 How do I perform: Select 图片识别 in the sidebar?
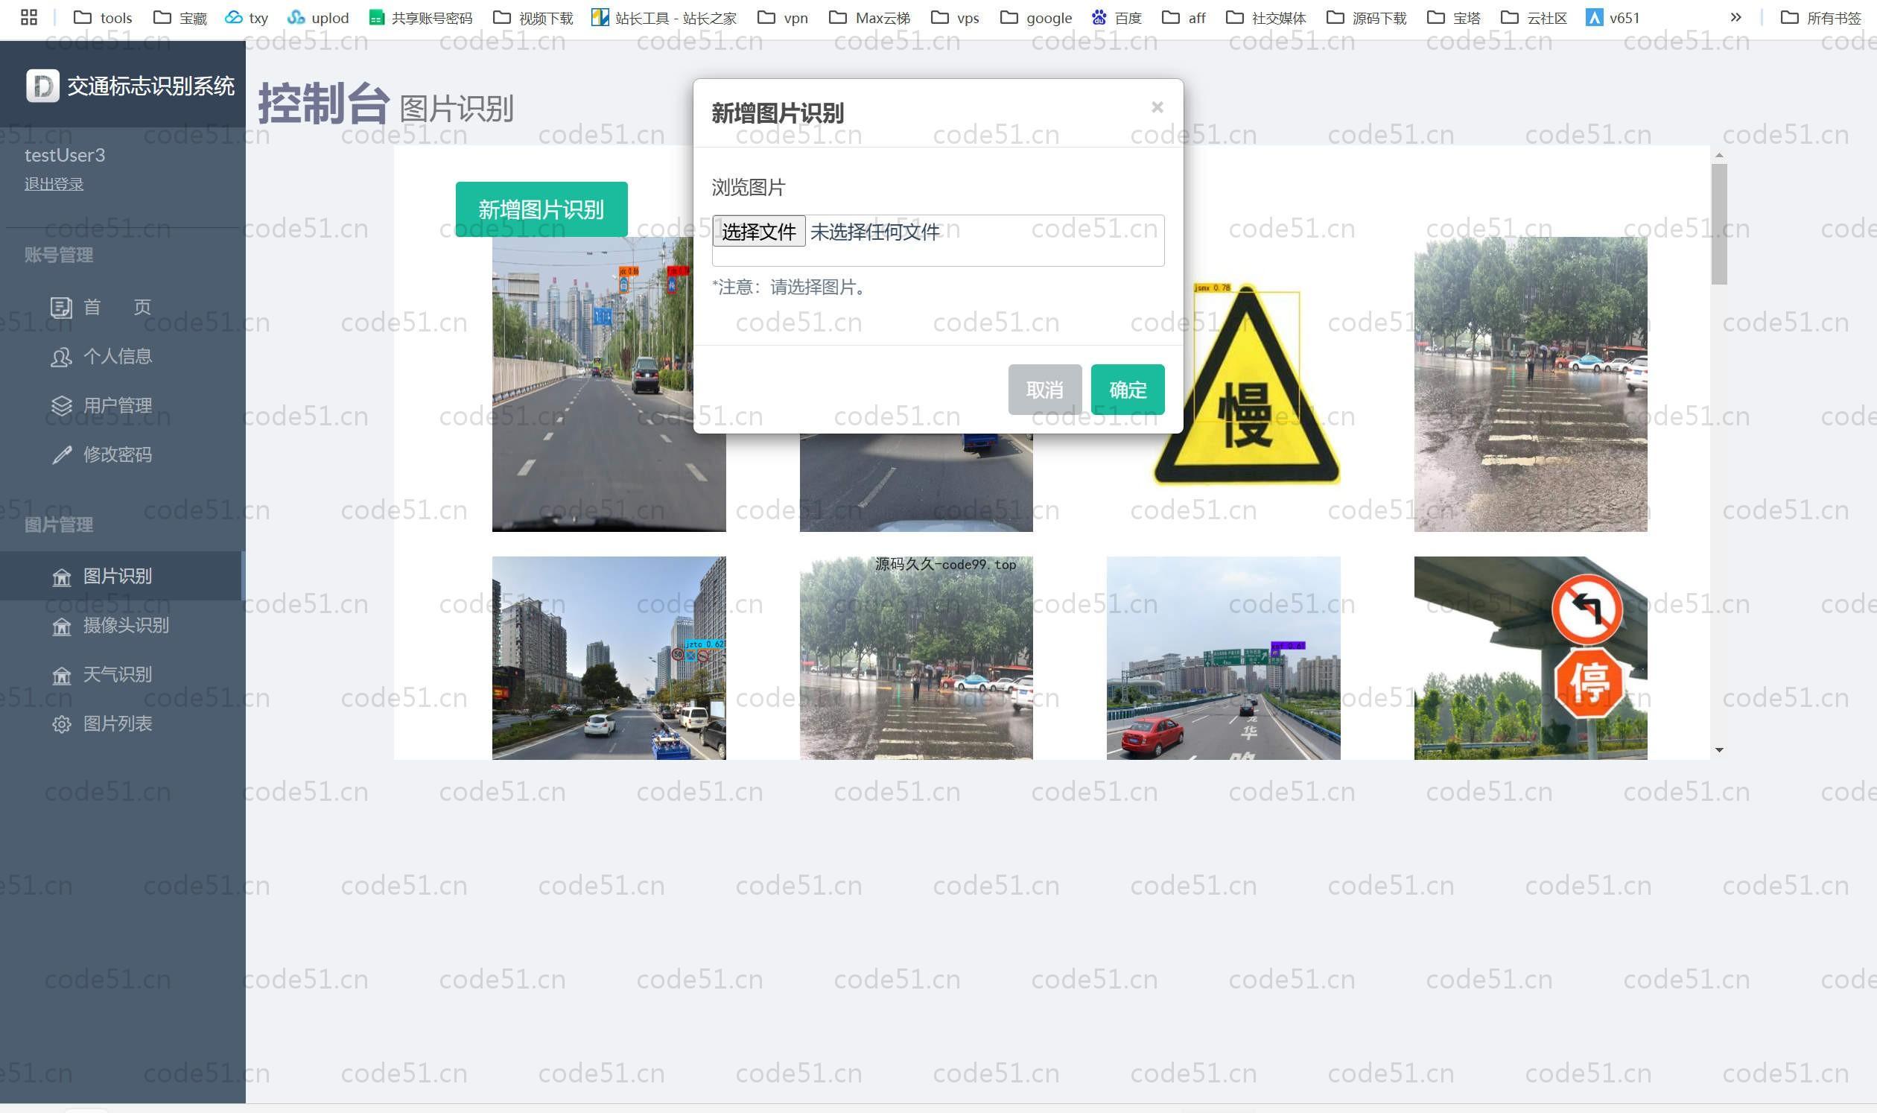(x=121, y=576)
